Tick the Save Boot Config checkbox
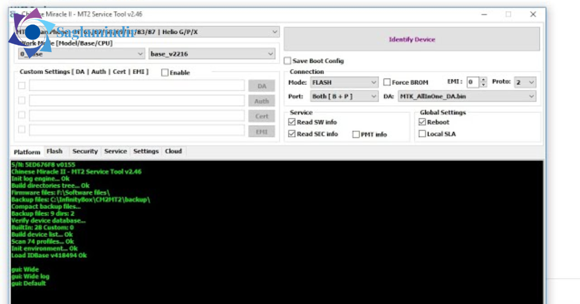Image resolution: width=580 pixels, height=304 pixels. pyautogui.click(x=288, y=61)
